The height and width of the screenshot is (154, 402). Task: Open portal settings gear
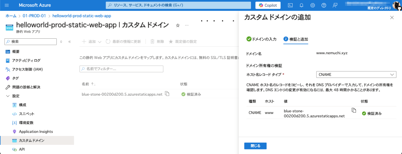coord(313,5)
